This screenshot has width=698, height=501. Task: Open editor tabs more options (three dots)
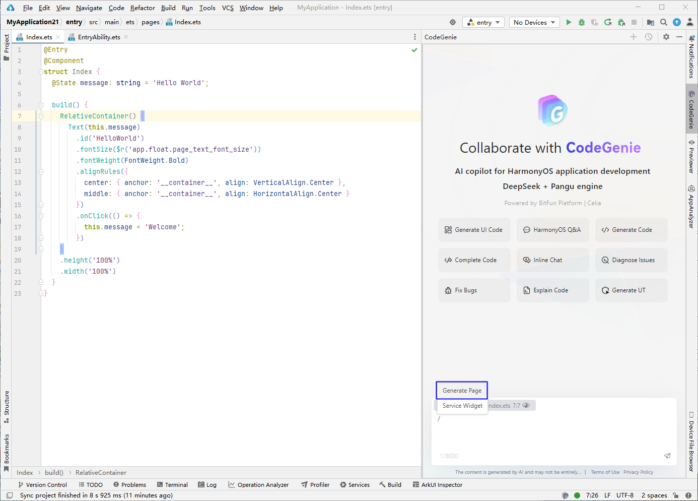coord(415,37)
